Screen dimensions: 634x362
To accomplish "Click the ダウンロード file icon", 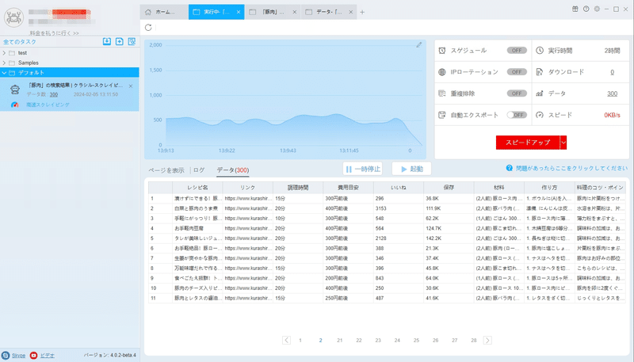I will point(540,72).
